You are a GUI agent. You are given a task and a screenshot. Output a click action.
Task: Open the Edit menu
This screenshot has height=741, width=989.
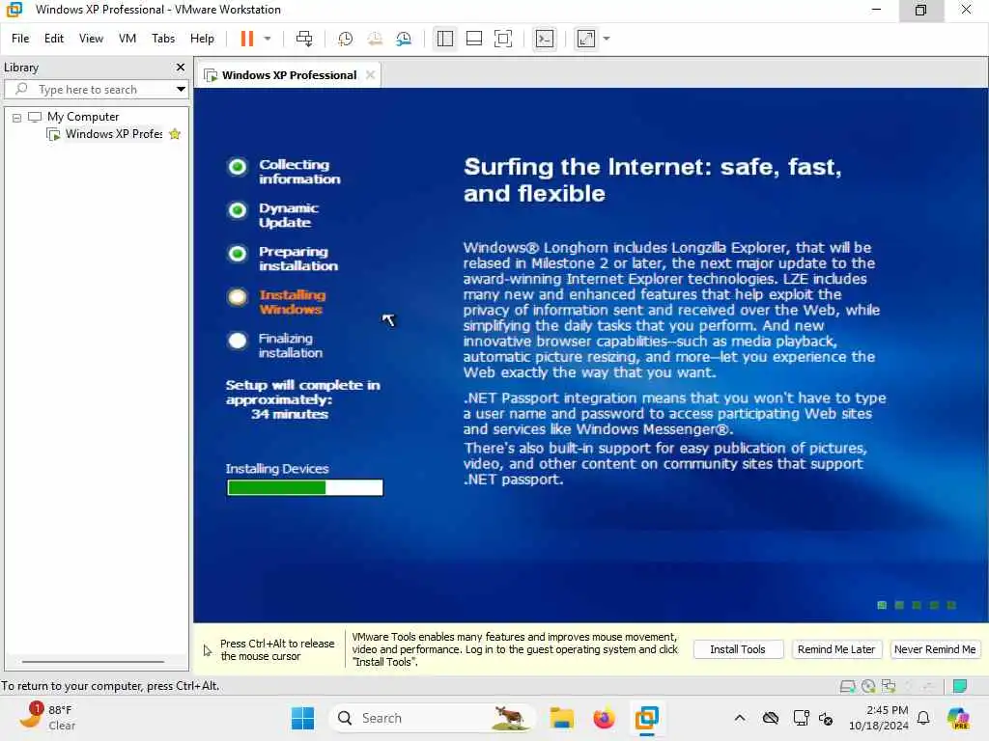click(54, 39)
